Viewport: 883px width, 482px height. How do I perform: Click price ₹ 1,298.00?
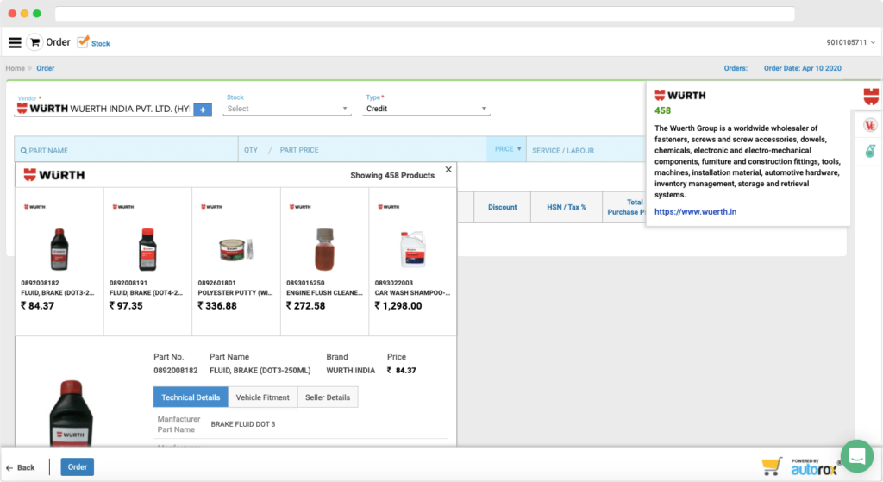coord(398,306)
